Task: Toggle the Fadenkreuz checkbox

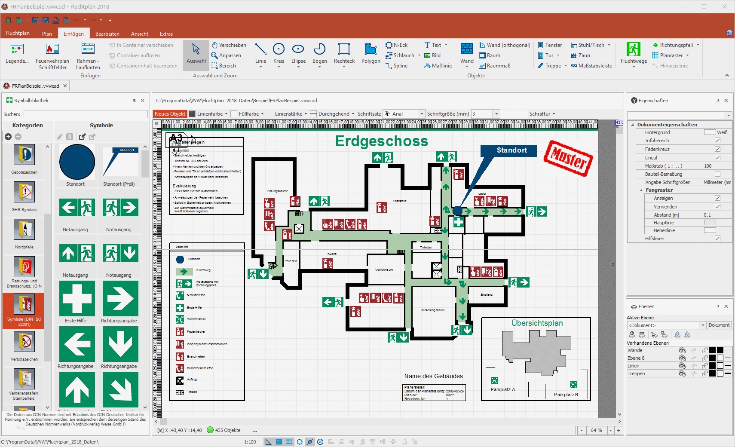Action: click(717, 149)
